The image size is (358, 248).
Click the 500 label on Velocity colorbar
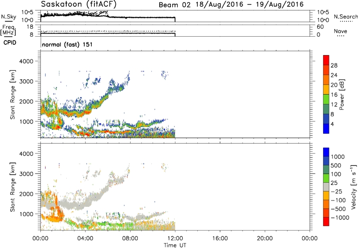click(x=337, y=166)
